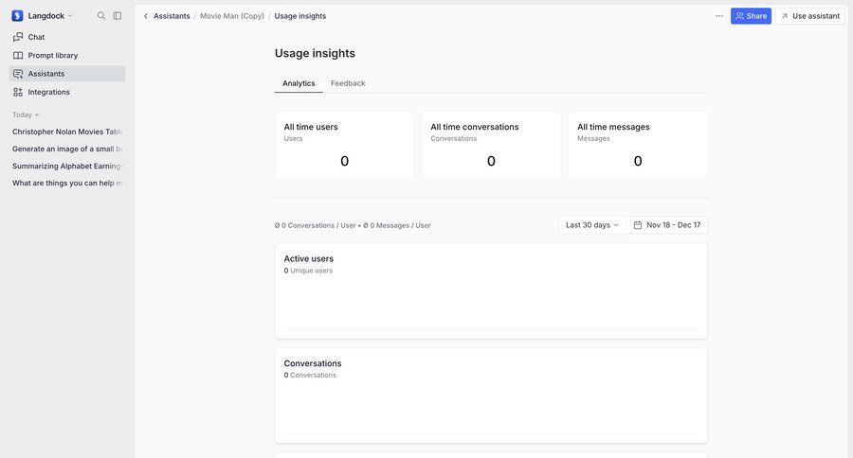Image resolution: width=853 pixels, height=458 pixels.
Task: Click the All time conversations card
Action: [x=491, y=145]
